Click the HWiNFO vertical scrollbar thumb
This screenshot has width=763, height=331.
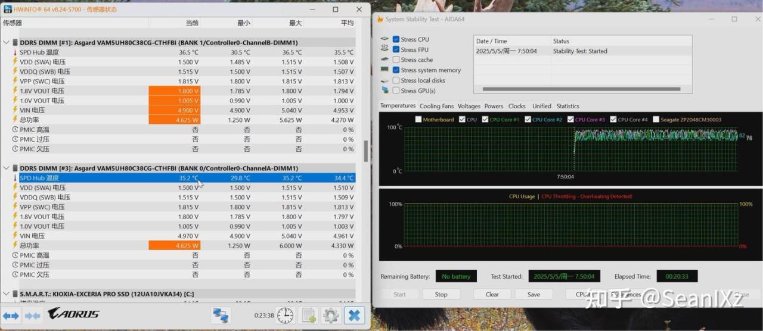tap(365, 151)
